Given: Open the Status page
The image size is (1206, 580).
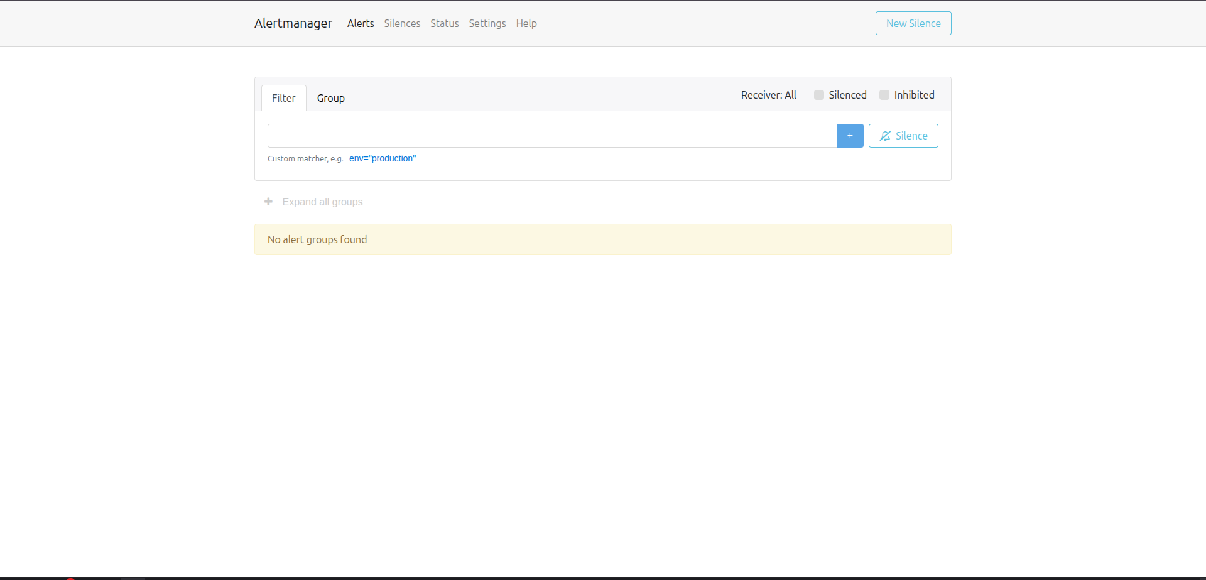Looking at the screenshot, I should (x=445, y=23).
